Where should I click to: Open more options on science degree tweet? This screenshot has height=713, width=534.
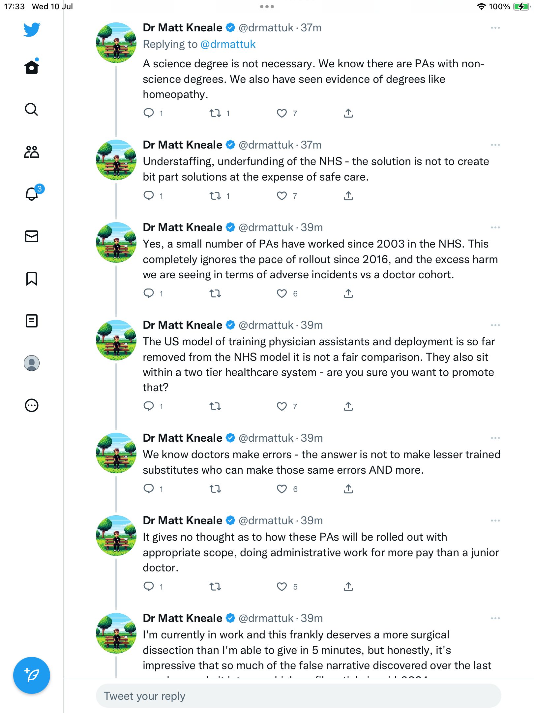(495, 28)
